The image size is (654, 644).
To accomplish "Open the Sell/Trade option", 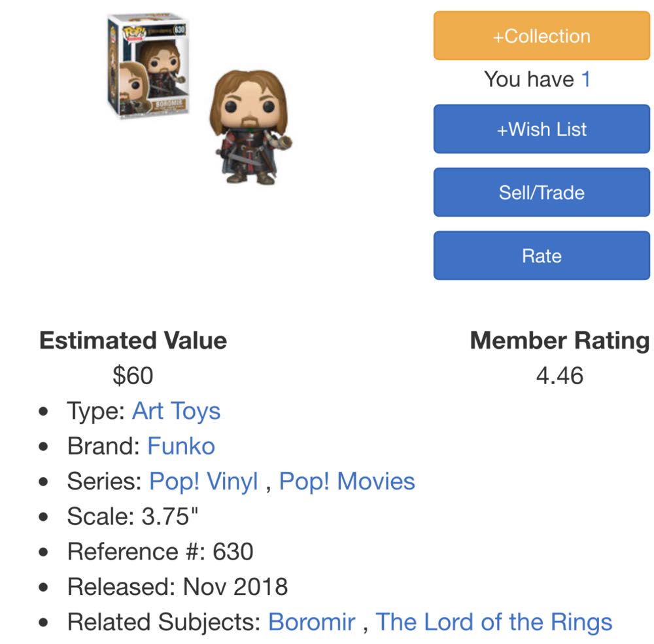I will click(542, 192).
